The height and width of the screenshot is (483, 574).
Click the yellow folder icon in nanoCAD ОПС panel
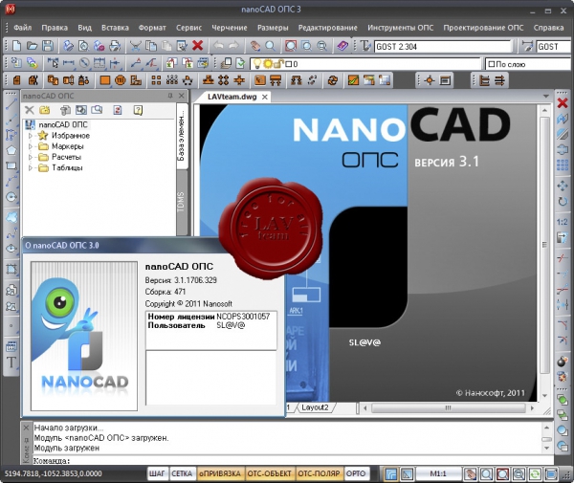coord(45,110)
